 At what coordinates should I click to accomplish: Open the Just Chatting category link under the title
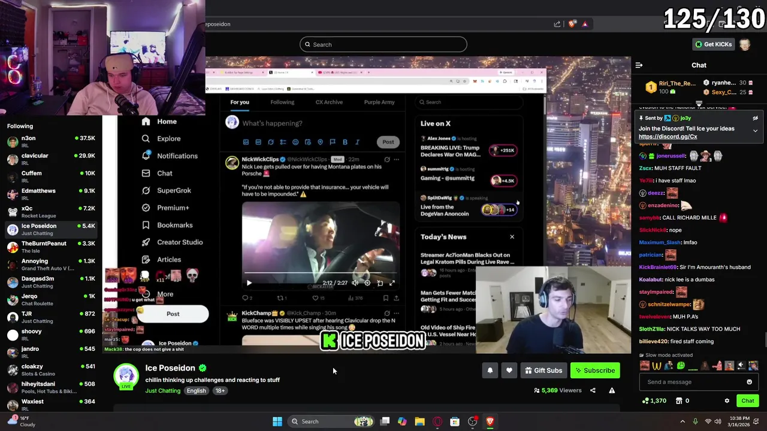coord(162,391)
